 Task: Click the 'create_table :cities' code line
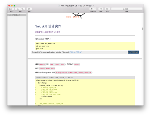(x=51, y=85)
